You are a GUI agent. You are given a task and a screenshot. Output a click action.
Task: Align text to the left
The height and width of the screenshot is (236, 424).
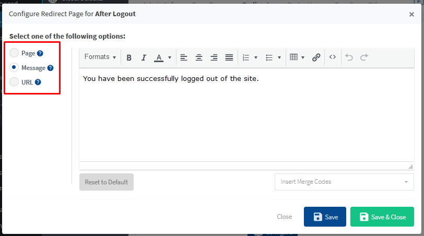pyautogui.click(x=184, y=57)
